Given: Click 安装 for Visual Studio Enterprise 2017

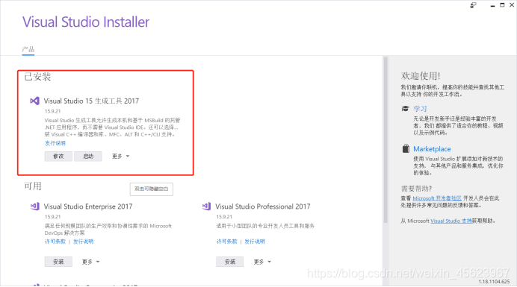Looking at the screenshot, I should pos(58,262).
